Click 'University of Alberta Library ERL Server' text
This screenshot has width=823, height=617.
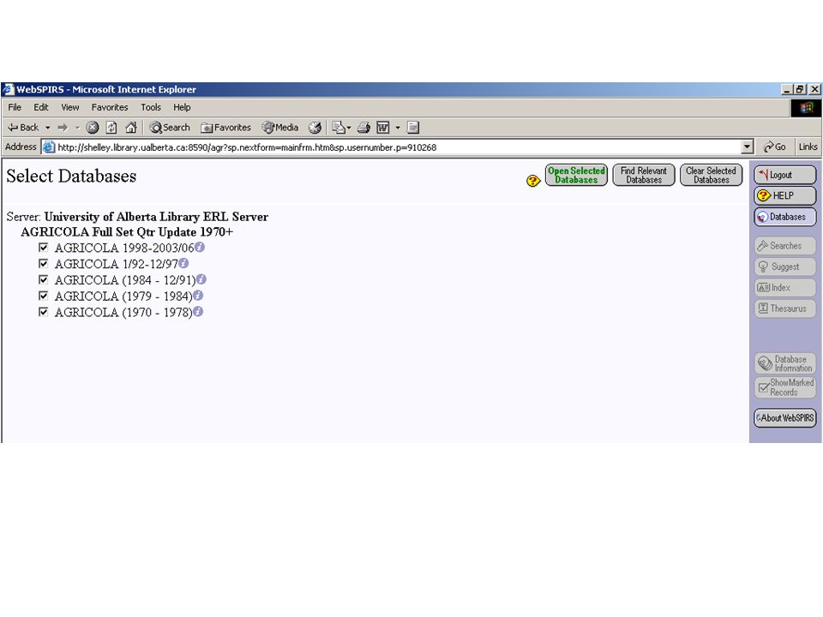coord(156,217)
